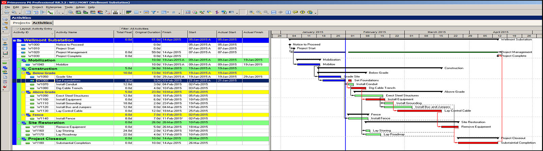543x151 pixels.
Task: Open Print Preview from the toolbar
Action: point(14,12)
